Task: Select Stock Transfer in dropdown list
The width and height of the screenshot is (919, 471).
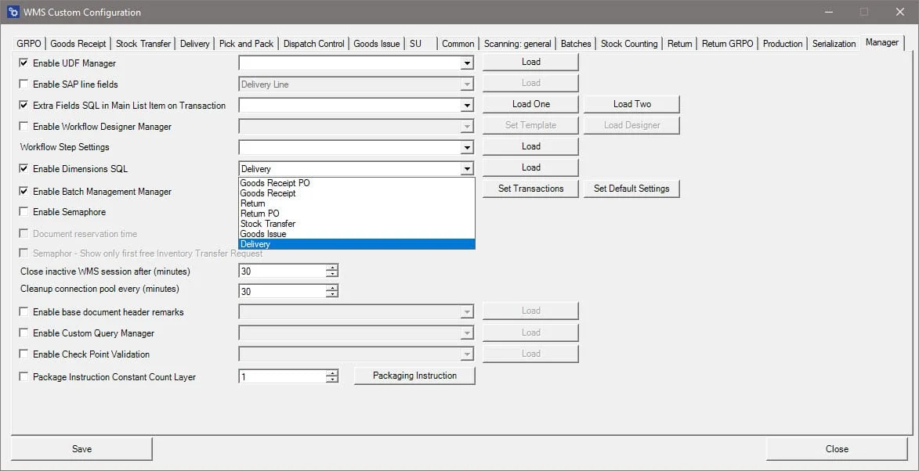Action: point(356,224)
